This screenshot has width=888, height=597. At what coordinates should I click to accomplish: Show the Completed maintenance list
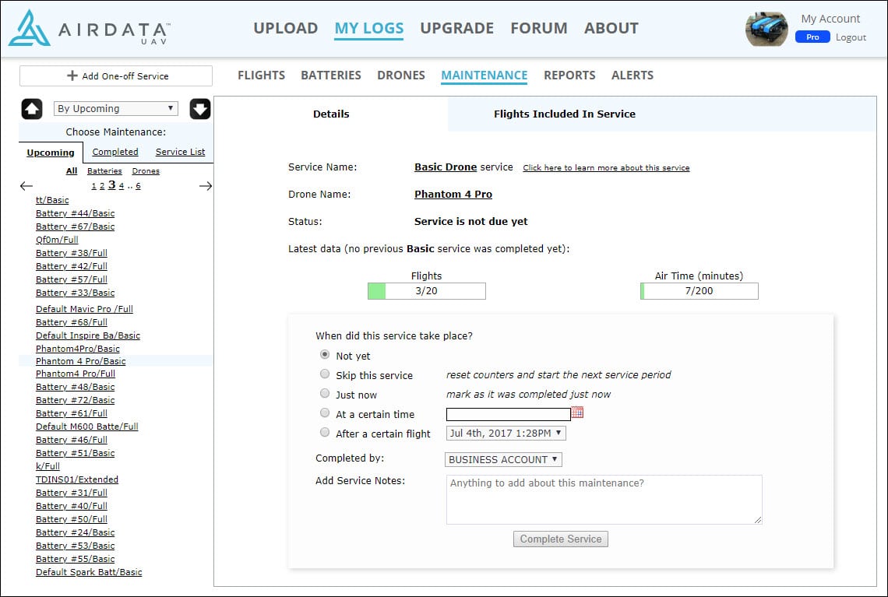[115, 152]
